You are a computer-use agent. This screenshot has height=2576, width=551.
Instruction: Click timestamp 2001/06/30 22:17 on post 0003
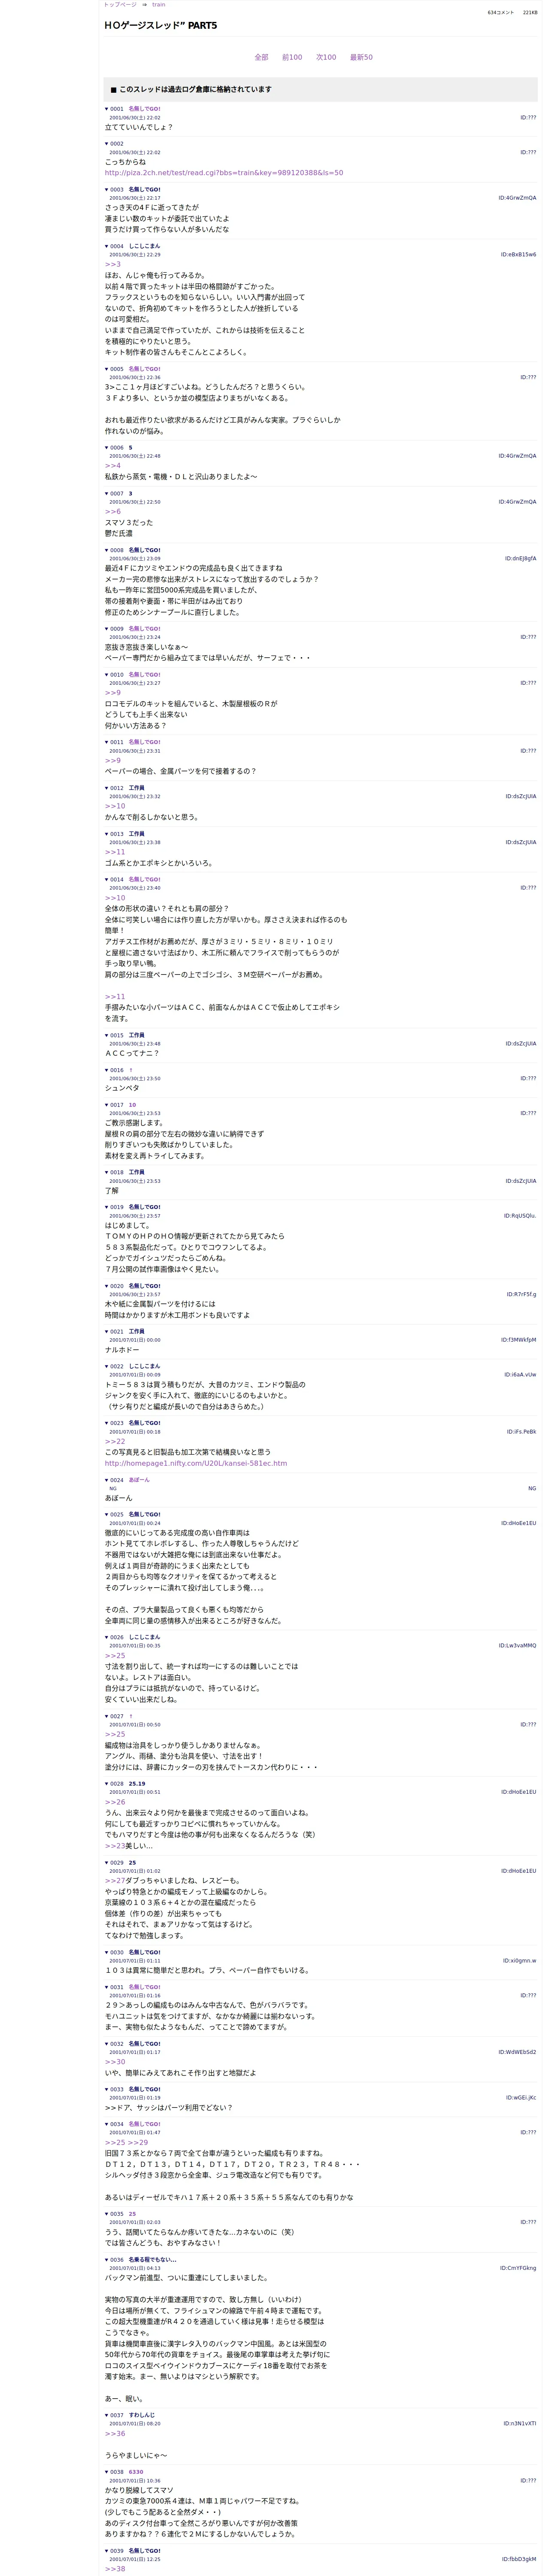coord(135,198)
